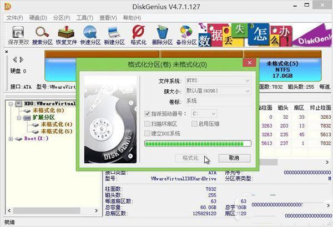
Task: Maximize the DiskGenius window
Action: point(307,5)
